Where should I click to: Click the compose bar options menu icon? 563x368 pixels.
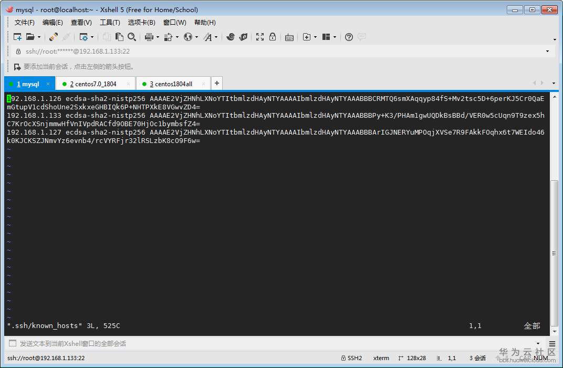[552, 344]
